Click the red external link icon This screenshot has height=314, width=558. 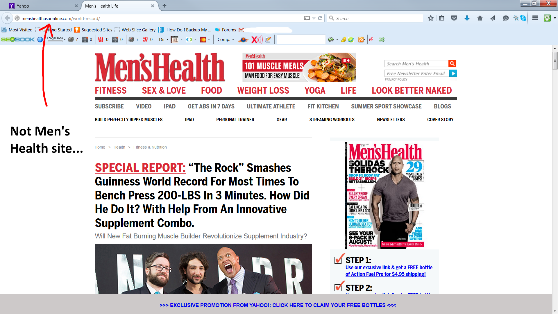(x=371, y=39)
